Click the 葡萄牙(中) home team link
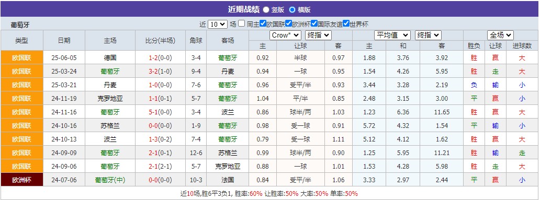 [x=110, y=180]
